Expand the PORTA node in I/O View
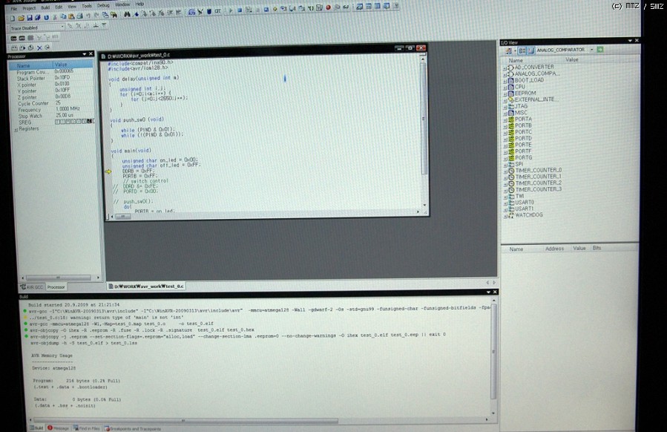Image resolution: width=667 pixels, height=432 pixels. coord(505,119)
